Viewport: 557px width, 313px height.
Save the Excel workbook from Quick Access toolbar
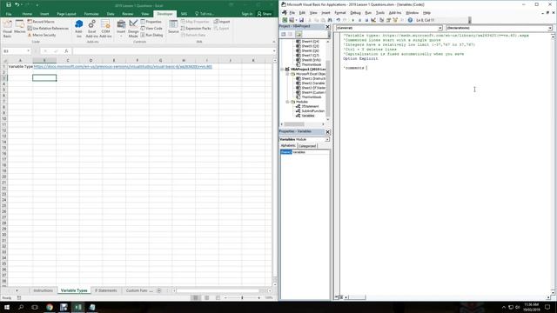click(x=9, y=4)
